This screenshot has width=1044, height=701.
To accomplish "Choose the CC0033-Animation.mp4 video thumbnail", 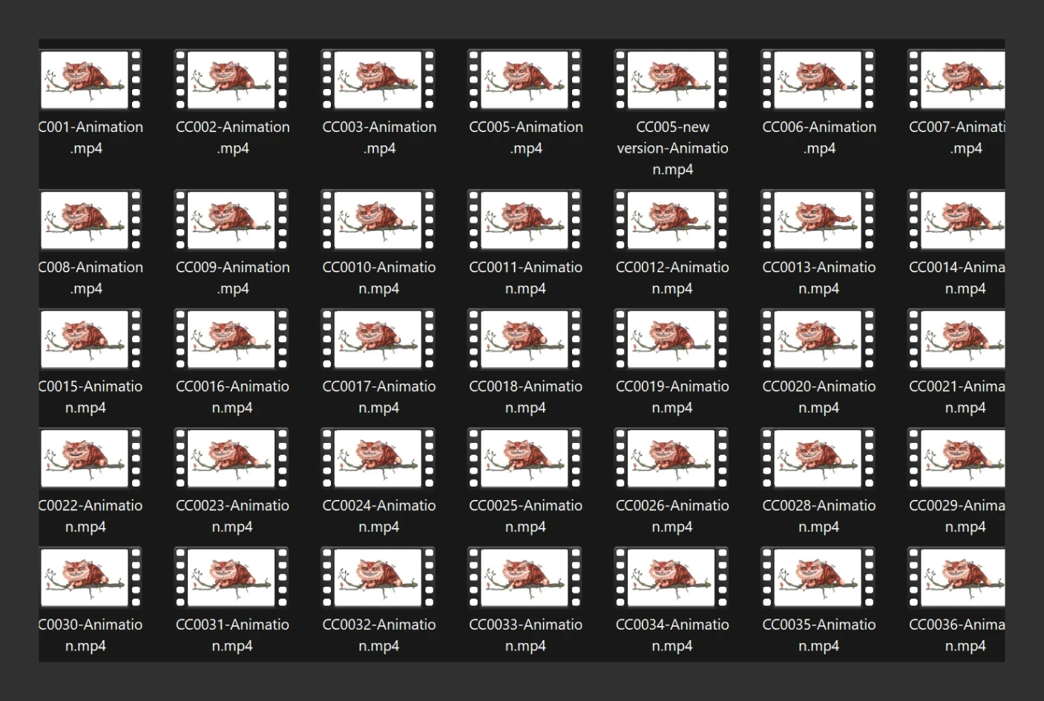I will [525, 578].
